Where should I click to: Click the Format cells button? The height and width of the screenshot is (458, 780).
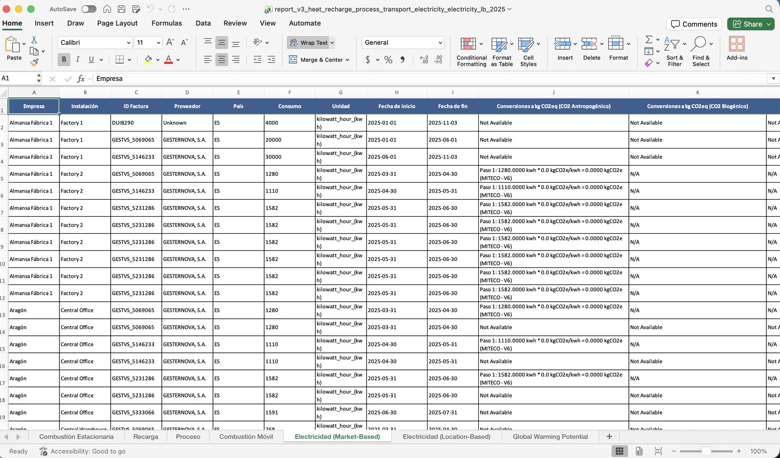click(619, 49)
